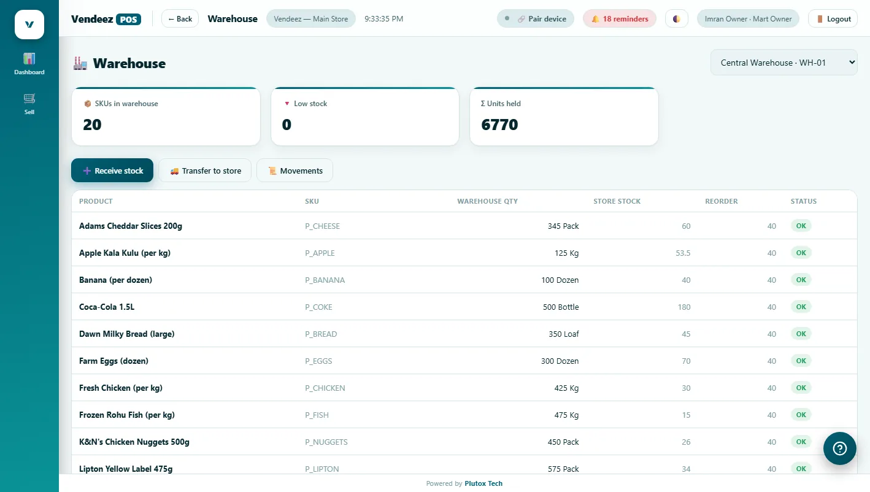This screenshot has width=870, height=492.
Task: Select K&N's Chicken Nuggets 500g
Action: coord(134,442)
